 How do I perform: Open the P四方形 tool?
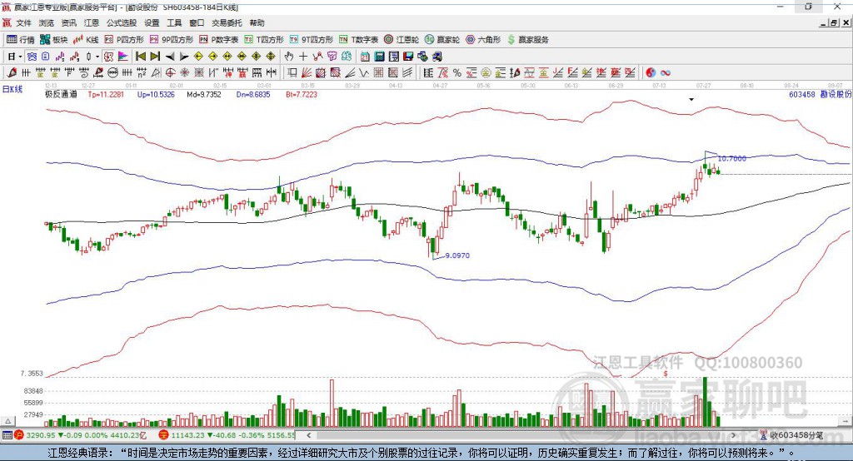(x=124, y=40)
